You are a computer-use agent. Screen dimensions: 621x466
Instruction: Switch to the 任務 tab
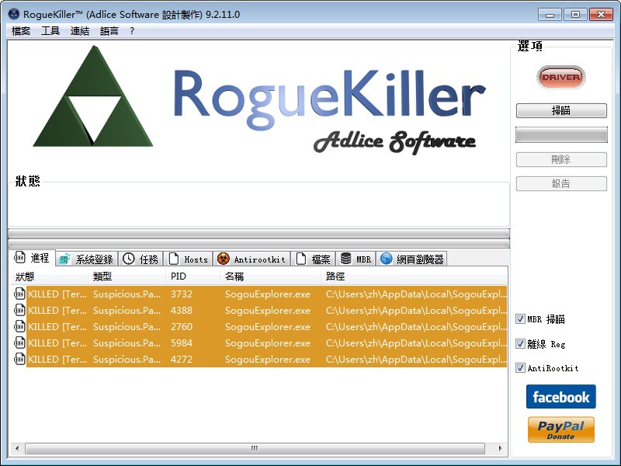(141, 259)
